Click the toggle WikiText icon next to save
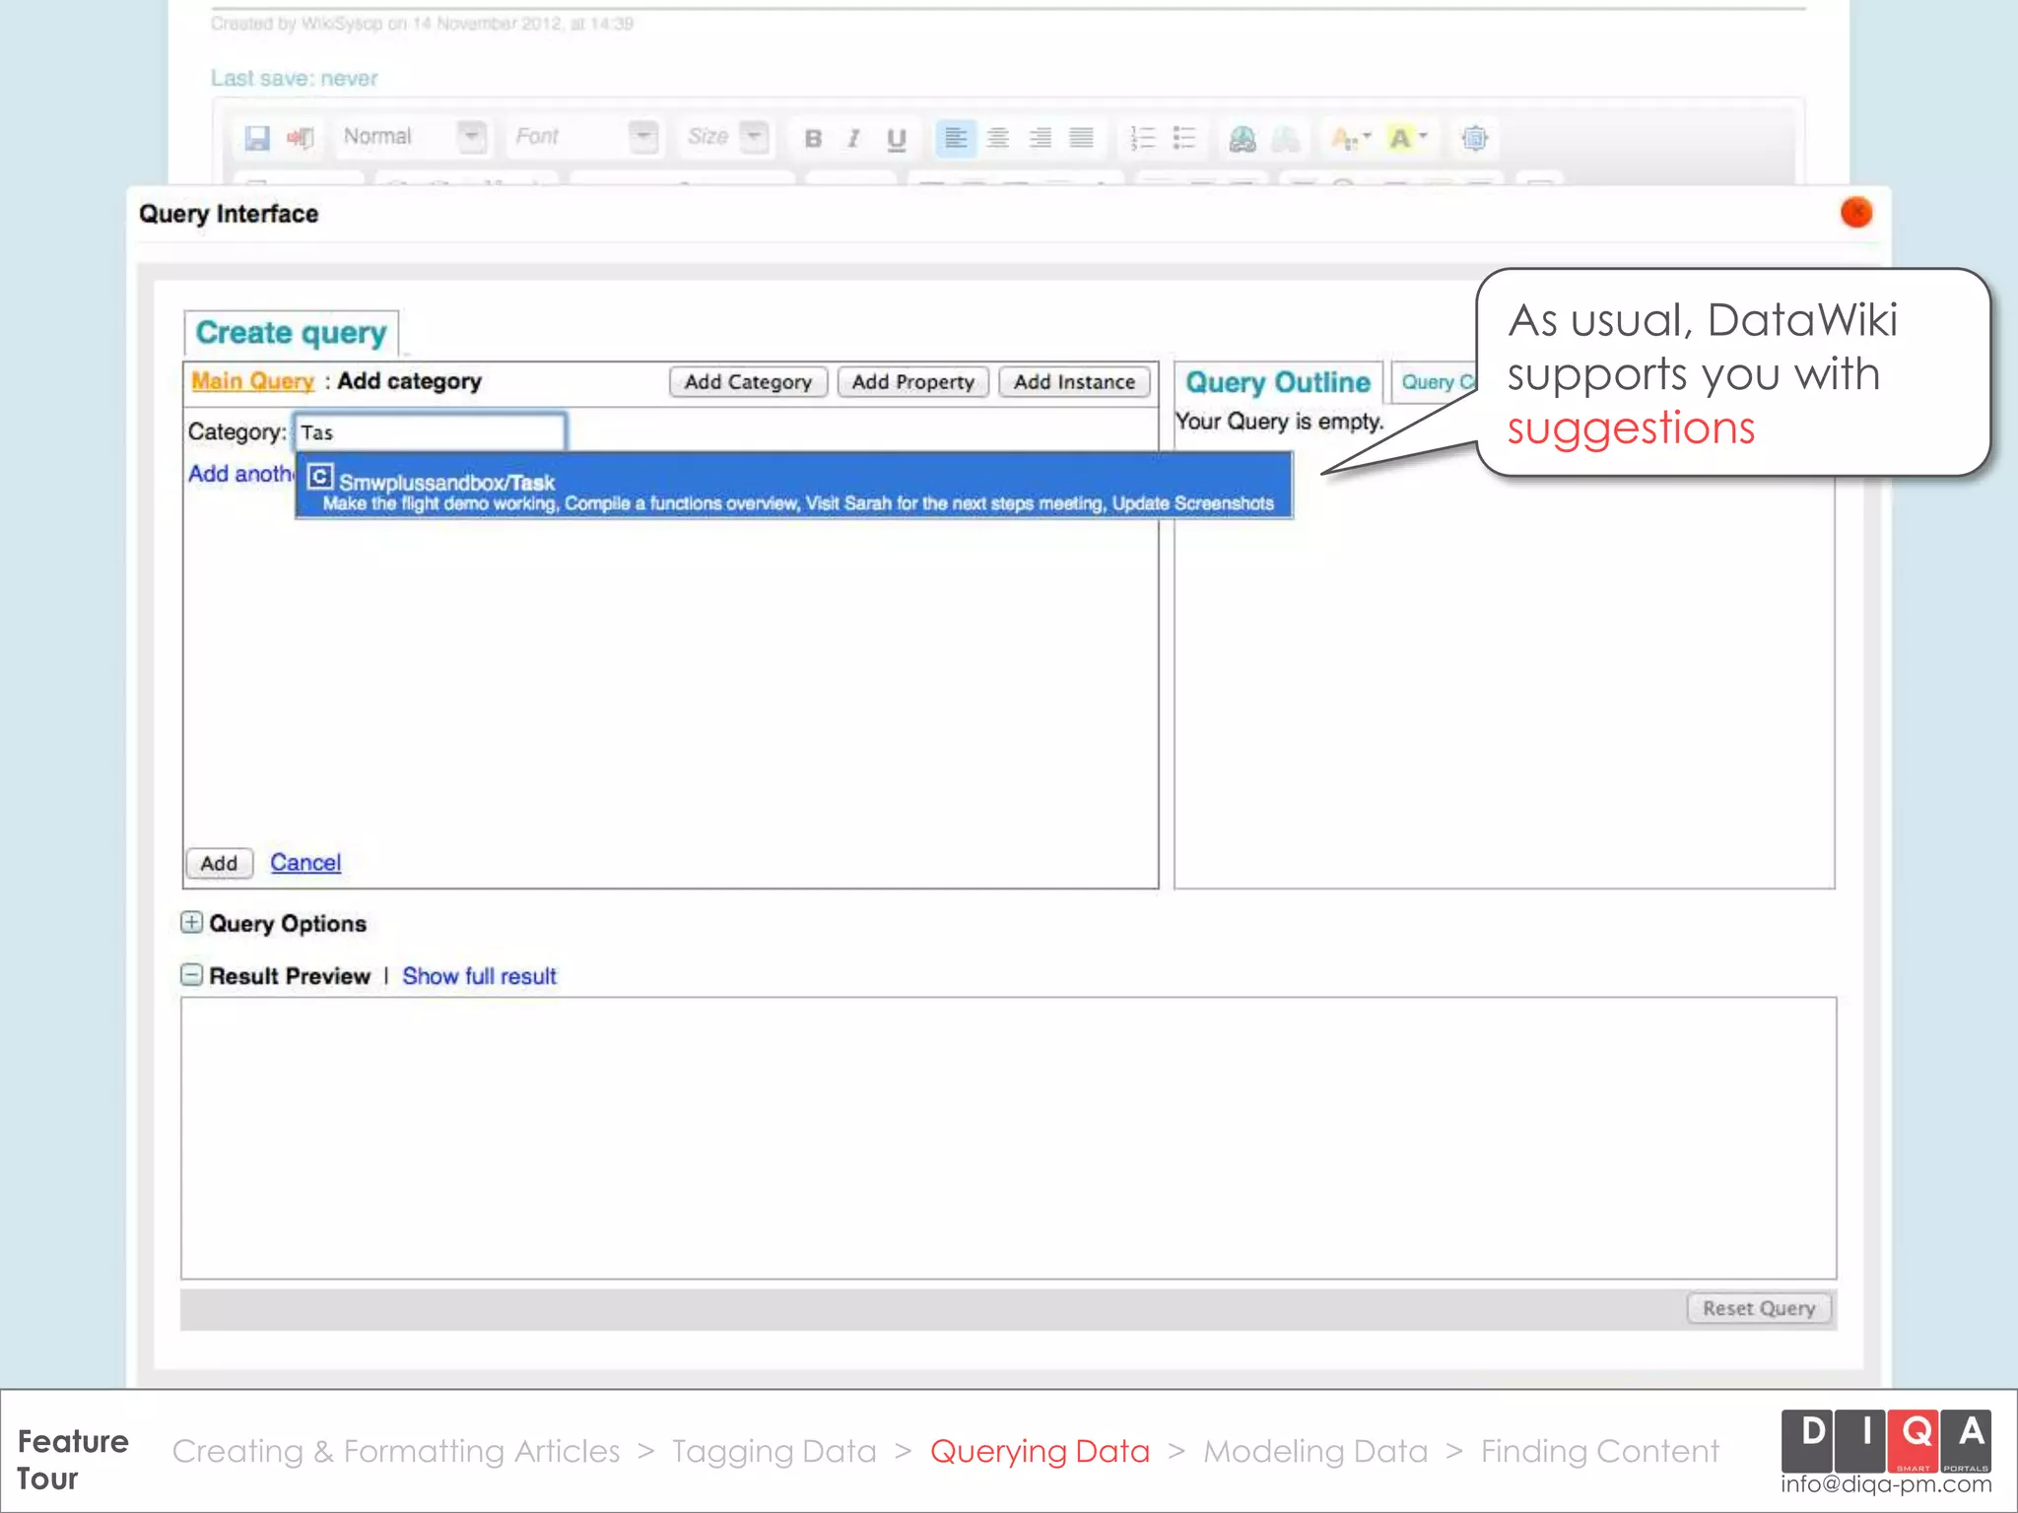 pos(300,138)
